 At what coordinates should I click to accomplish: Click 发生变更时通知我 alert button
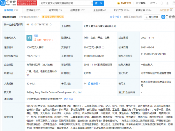coord(53,17)
